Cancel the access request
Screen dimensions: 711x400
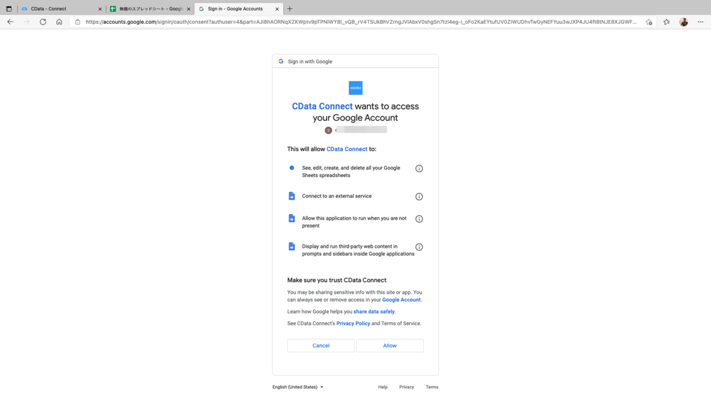(321, 345)
